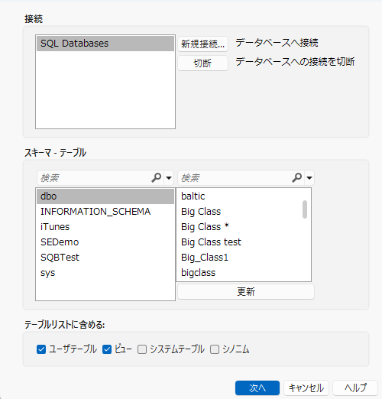Click the schema search magnifier icon
The height and width of the screenshot is (399, 382).
156,177
